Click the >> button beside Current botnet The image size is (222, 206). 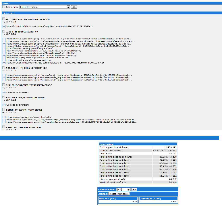click(x=134, y=189)
